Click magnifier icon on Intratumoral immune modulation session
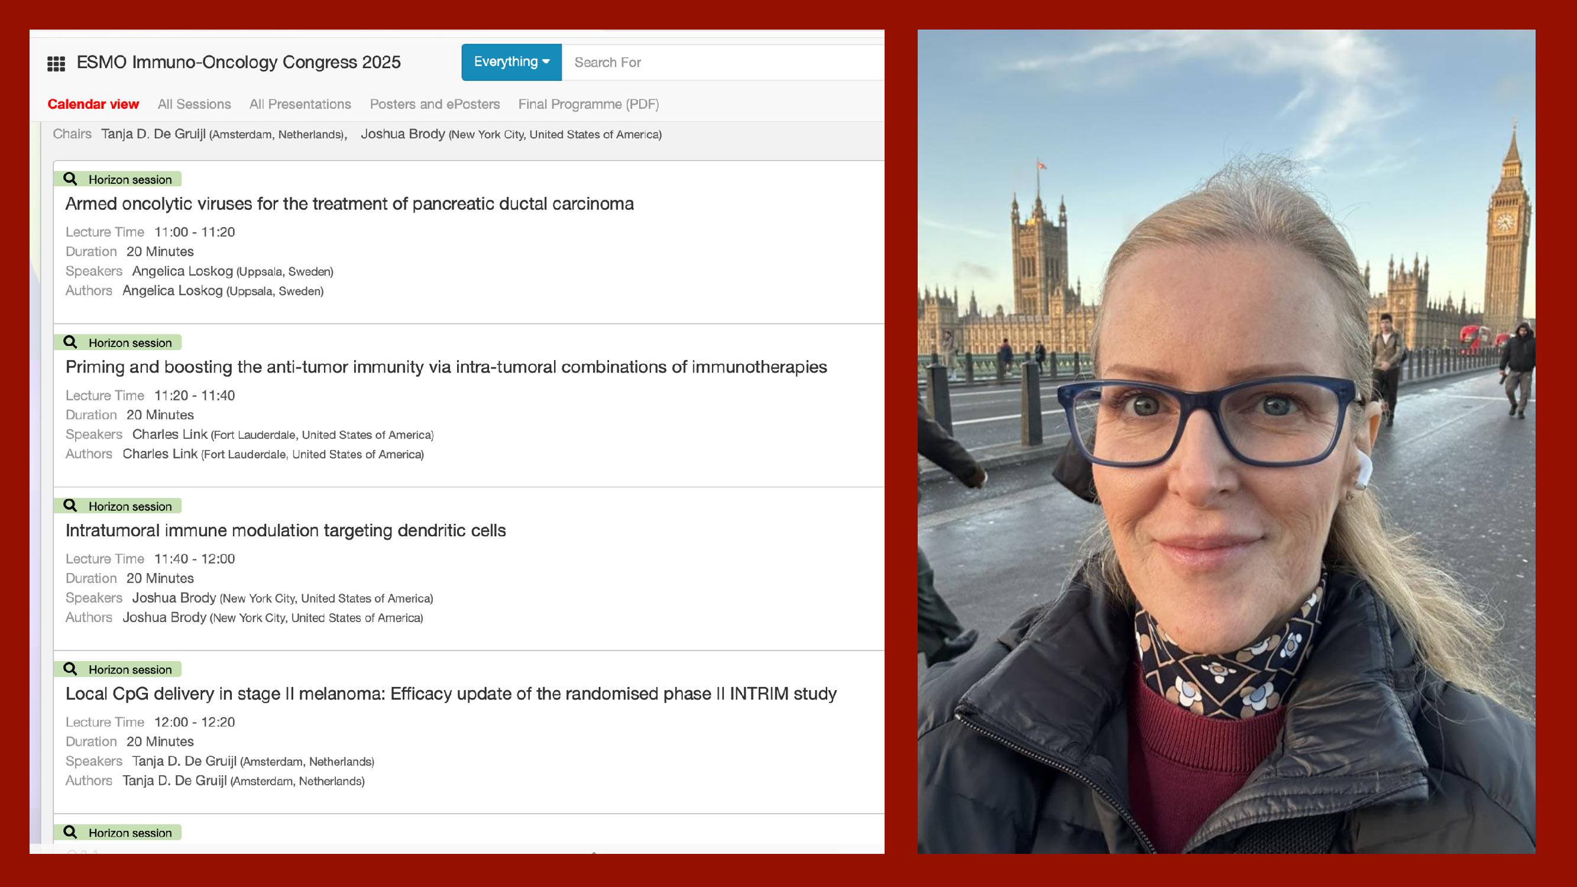This screenshot has width=1577, height=887. (70, 506)
